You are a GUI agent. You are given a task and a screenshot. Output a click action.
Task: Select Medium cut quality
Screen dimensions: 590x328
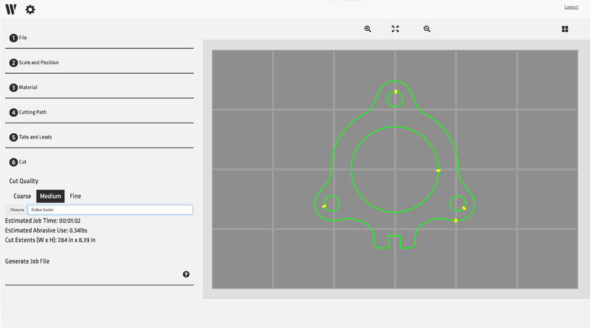(x=50, y=196)
